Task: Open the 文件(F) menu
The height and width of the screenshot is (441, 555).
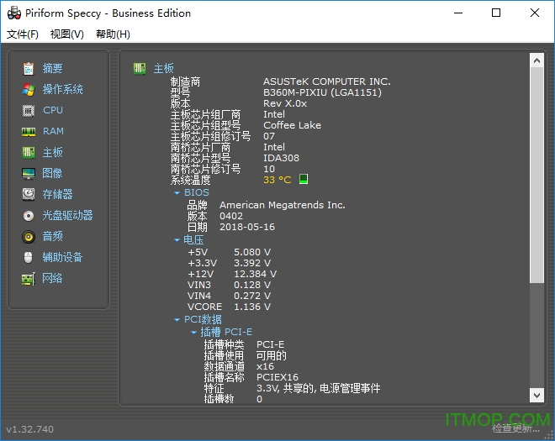Action: coord(23,34)
